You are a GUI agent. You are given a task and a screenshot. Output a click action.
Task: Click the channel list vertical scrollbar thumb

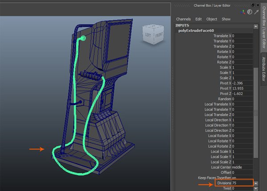[255, 111]
